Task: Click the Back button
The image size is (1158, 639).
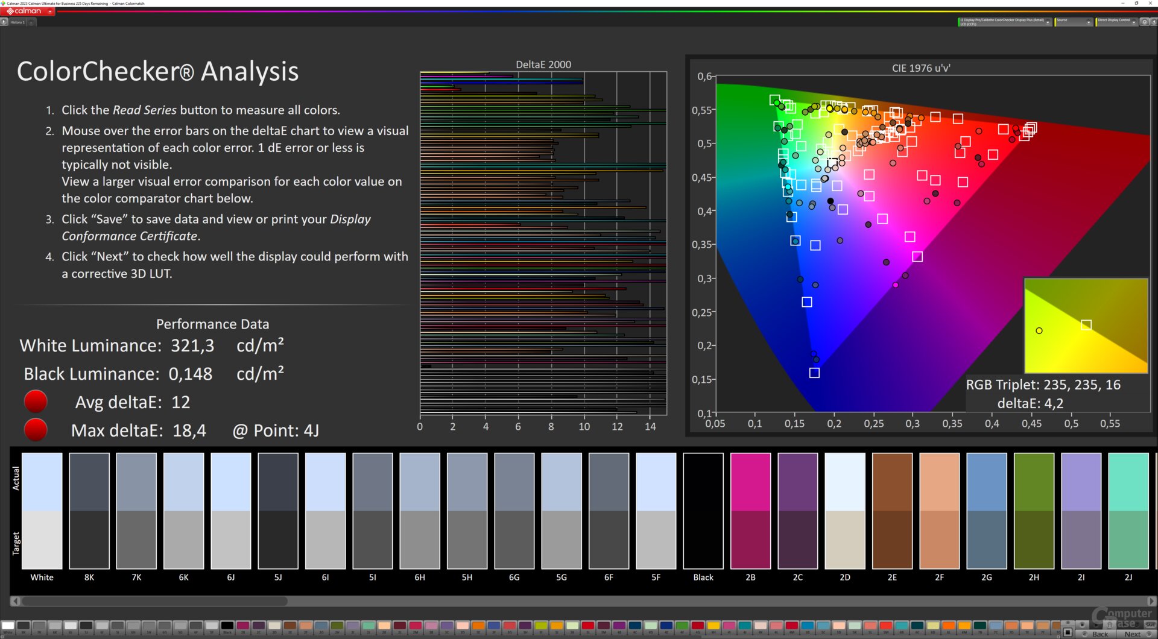Action: pyautogui.click(x=1096, y=634)
